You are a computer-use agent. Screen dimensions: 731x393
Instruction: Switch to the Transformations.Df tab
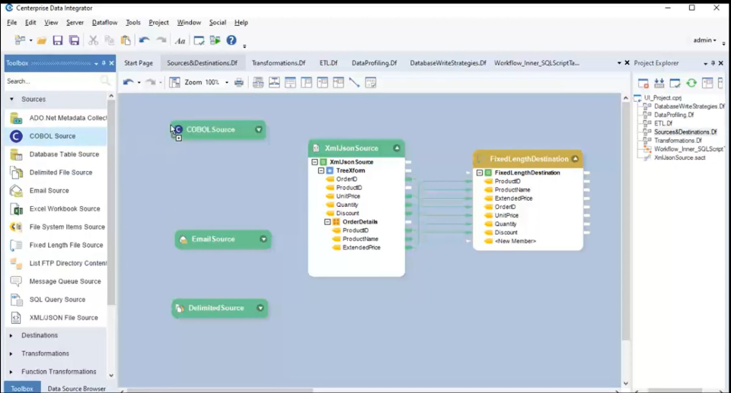279,63
